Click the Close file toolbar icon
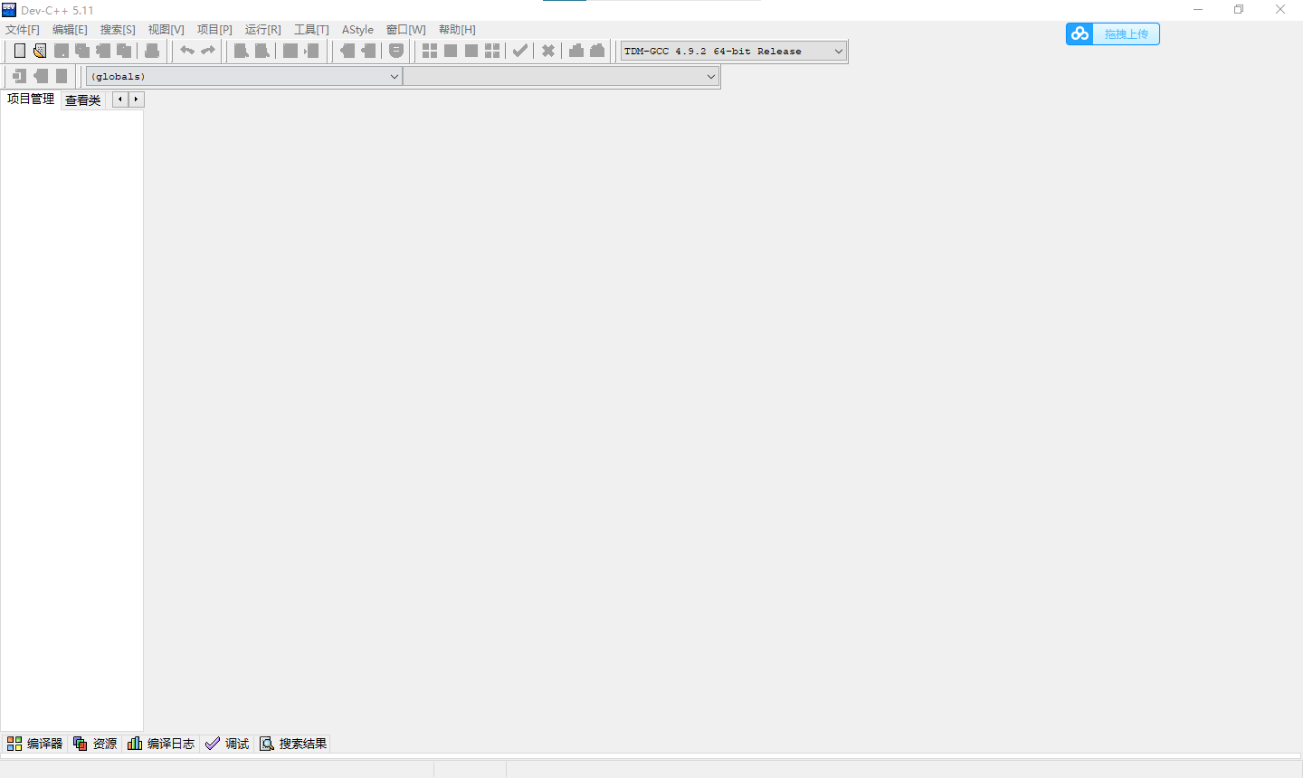The width and height of the screenshot is (1303, 778). coord(103,51)
